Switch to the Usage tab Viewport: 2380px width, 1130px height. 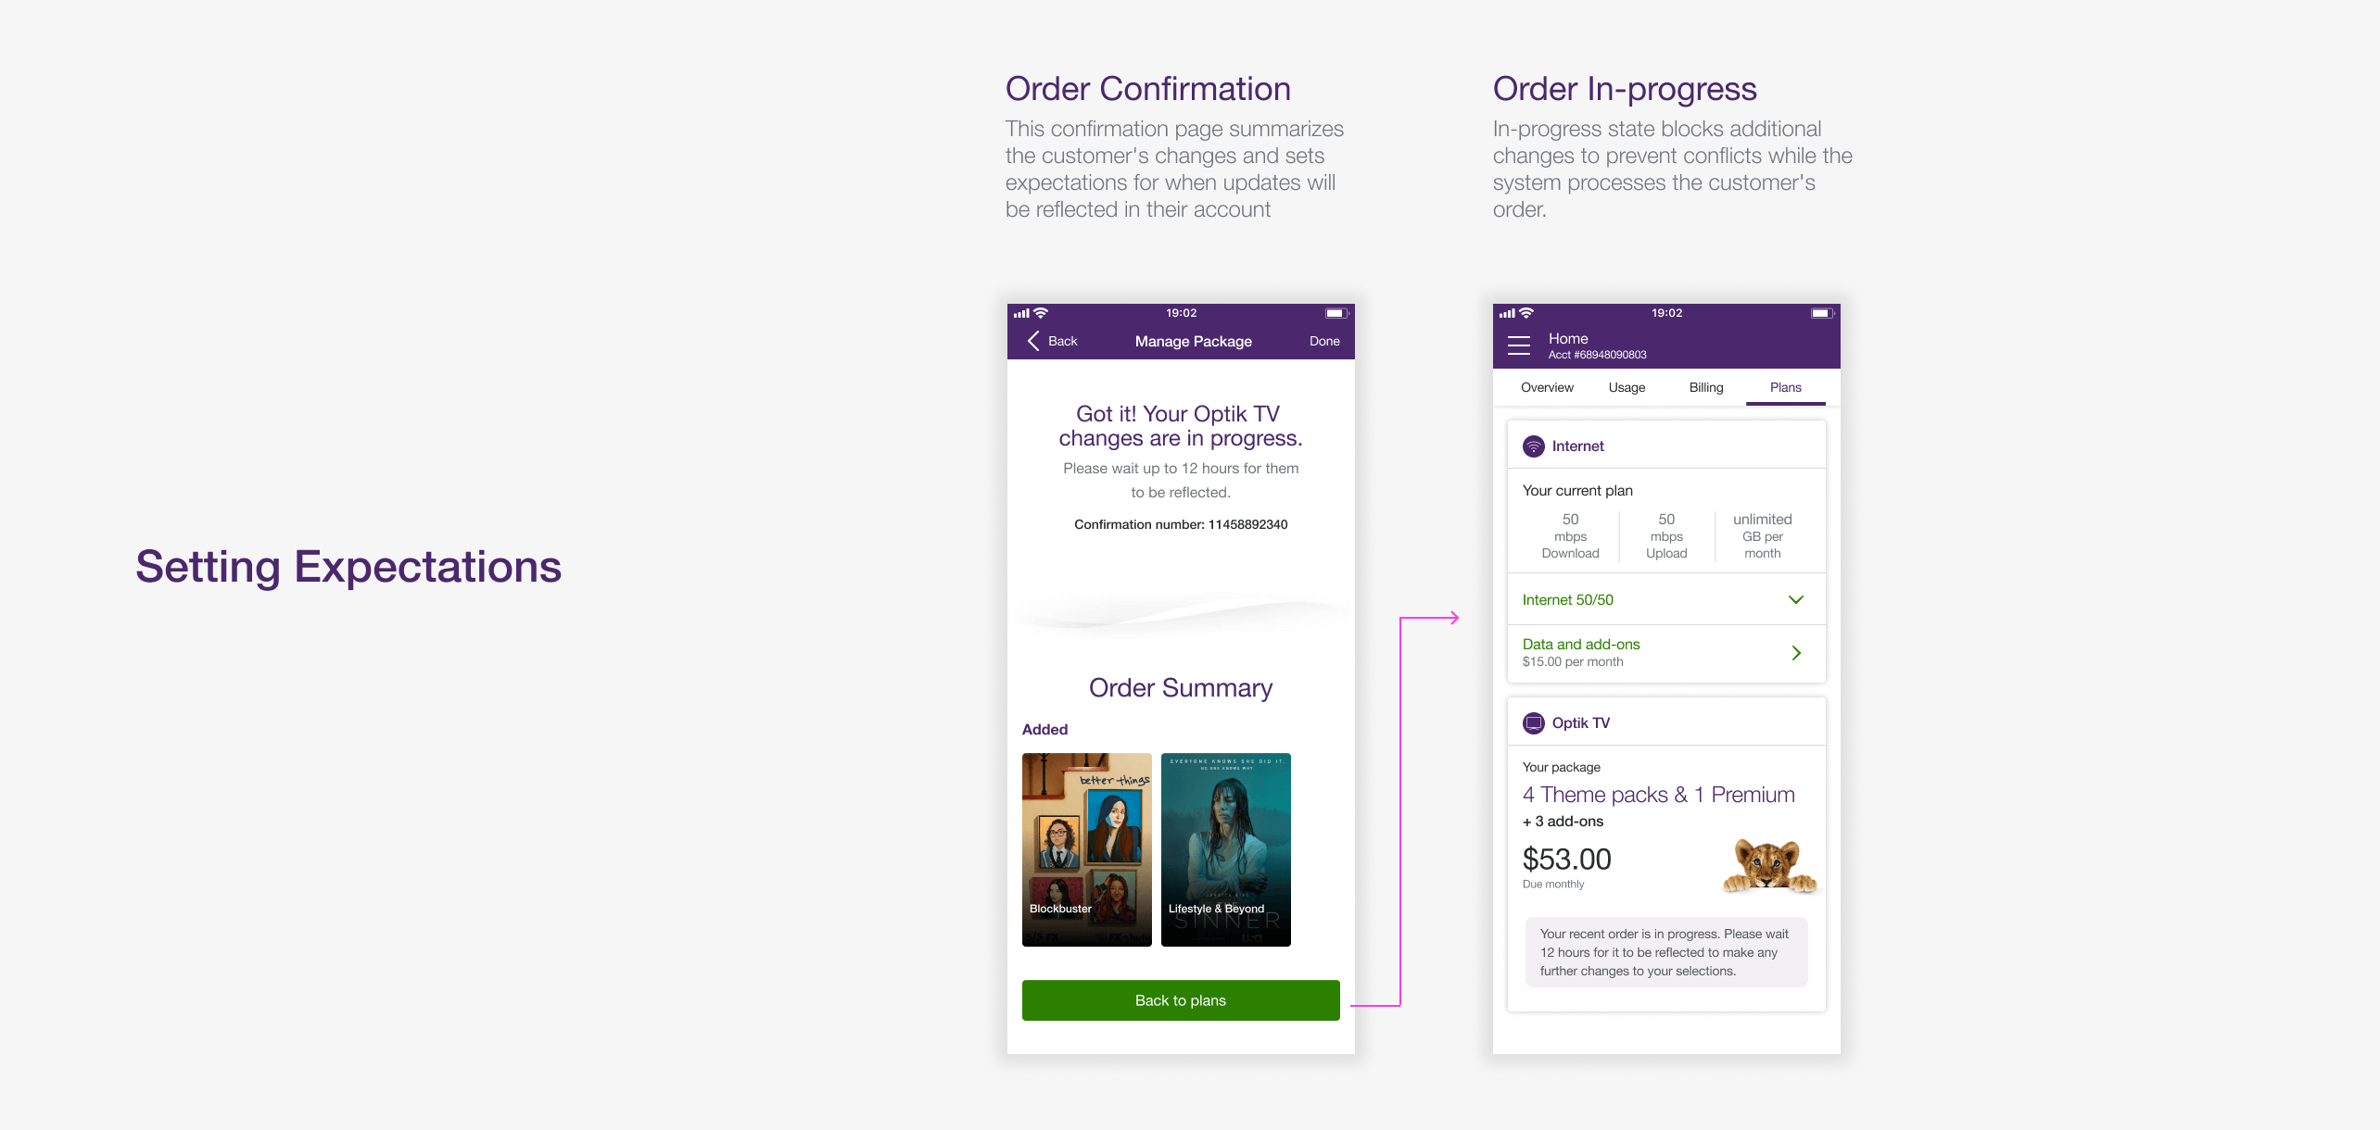(x=1627, y=388)
